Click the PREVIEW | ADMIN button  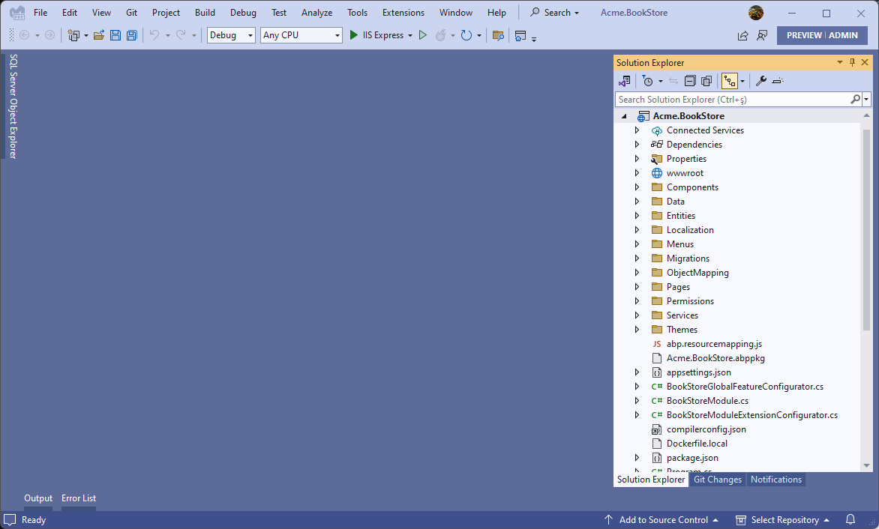822,35
